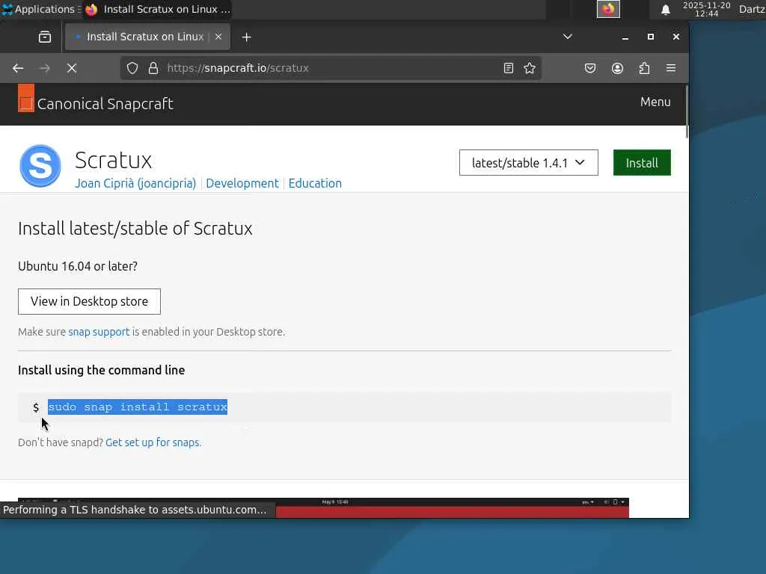List all tabs dropdown arrow

tap(568, 37)
